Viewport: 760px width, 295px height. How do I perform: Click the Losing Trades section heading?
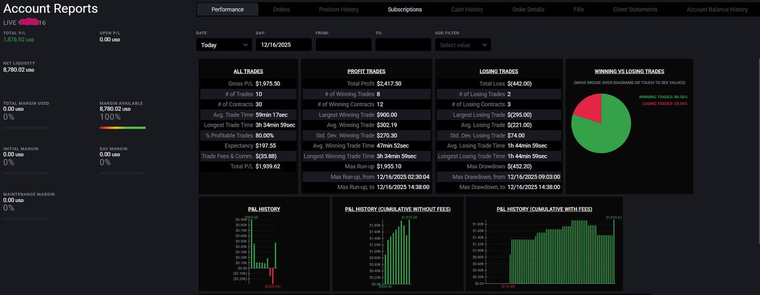[498, 72]
